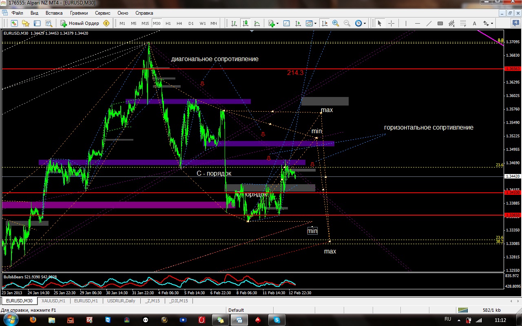Toggle the chart auto scroll icon
This screenshot has height=326, width=522.
298,23
